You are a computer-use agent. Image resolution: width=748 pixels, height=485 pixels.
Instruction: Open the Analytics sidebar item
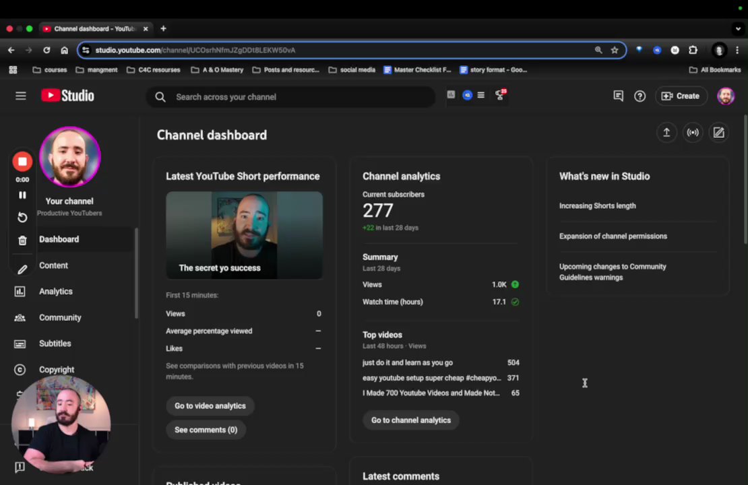(x=55, y=292)
